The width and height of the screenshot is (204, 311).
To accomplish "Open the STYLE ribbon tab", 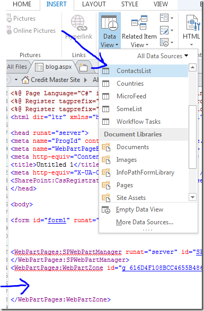I will tap(130, 4).
